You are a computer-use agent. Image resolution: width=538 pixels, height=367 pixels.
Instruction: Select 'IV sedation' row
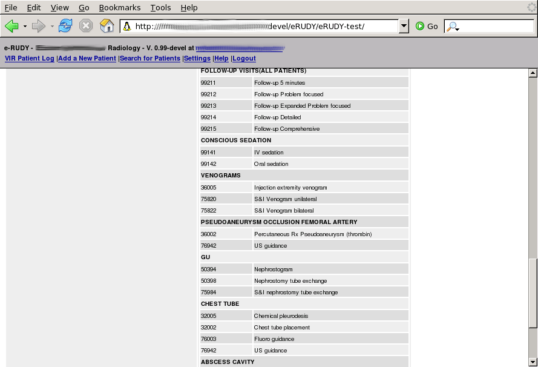[304, 153]
